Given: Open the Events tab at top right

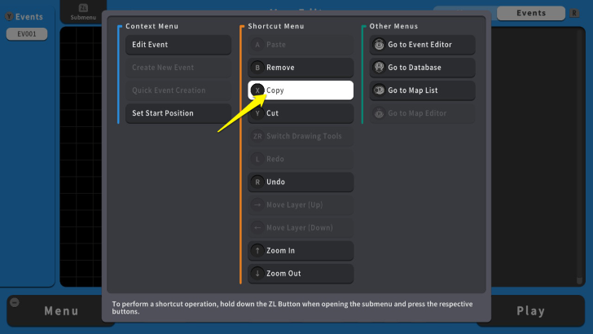Looking at the screenshot, I should pos(531,13).
